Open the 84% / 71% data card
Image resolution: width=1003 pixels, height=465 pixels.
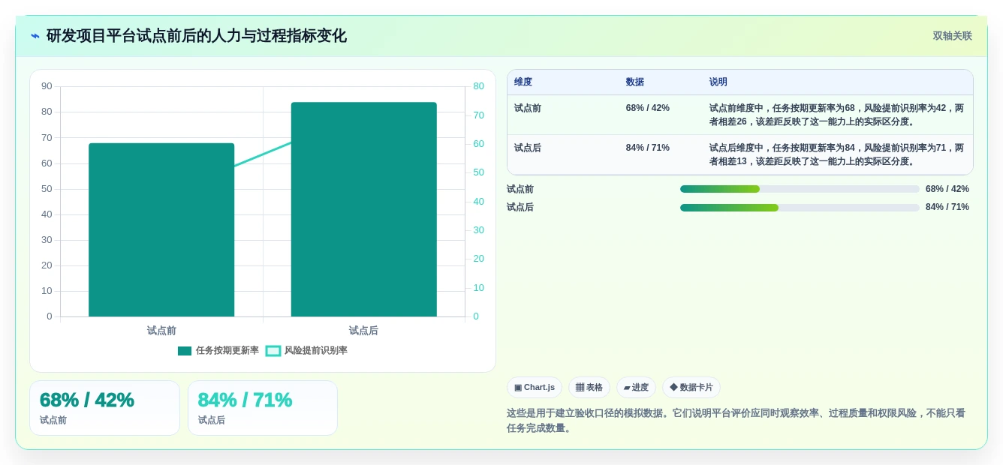coord(263,408)
